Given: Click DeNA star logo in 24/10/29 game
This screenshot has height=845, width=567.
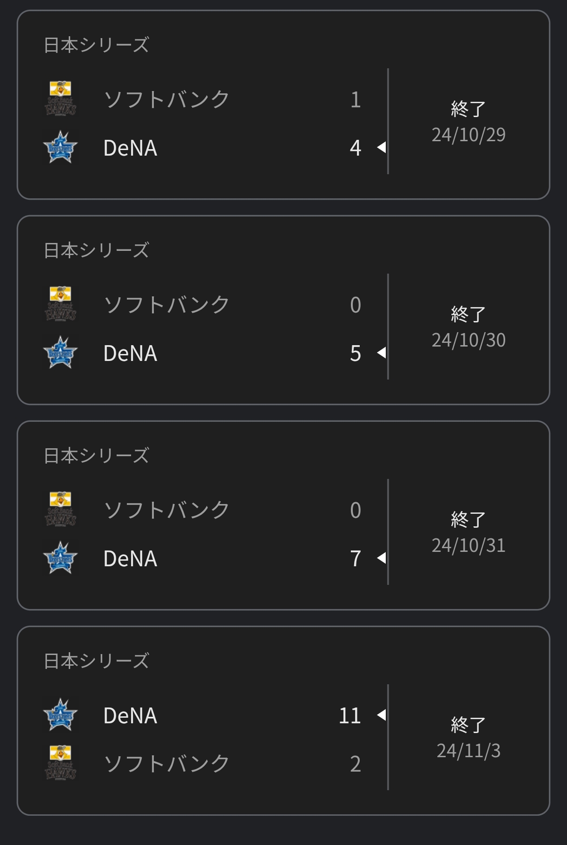Looking at the screenshot, I should tap(60, 147).
